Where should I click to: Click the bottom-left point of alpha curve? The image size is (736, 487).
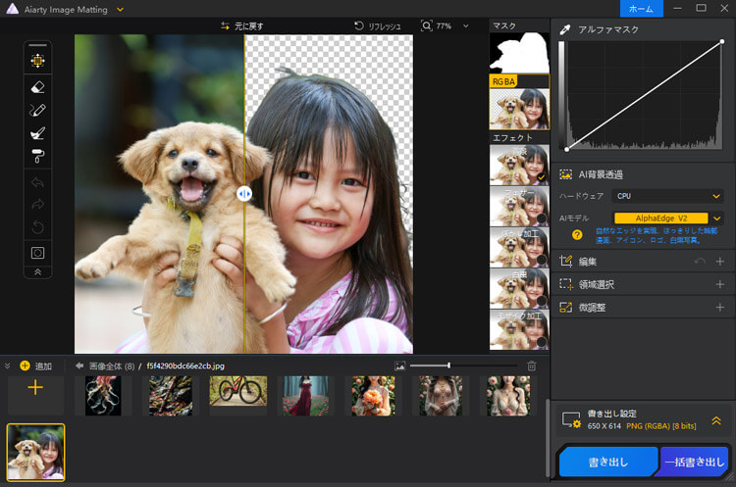(x=567, y=150)
